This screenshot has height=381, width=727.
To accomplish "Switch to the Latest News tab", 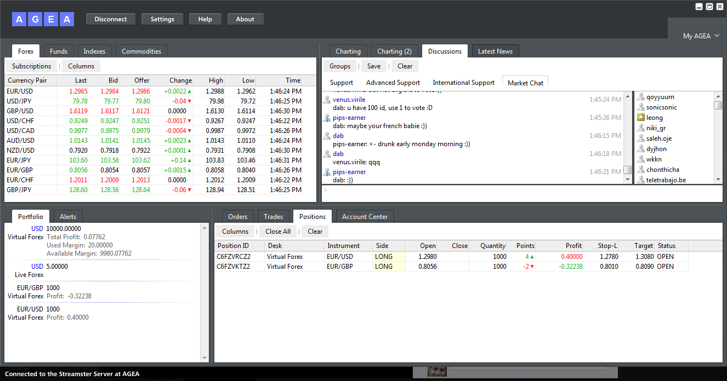I will (495, 51).
